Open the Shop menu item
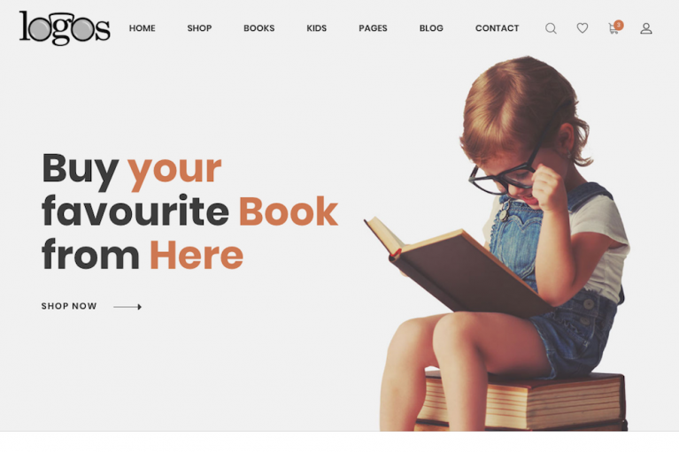Image resolution: width=679 pixels, height=452 pixels. 199,28
